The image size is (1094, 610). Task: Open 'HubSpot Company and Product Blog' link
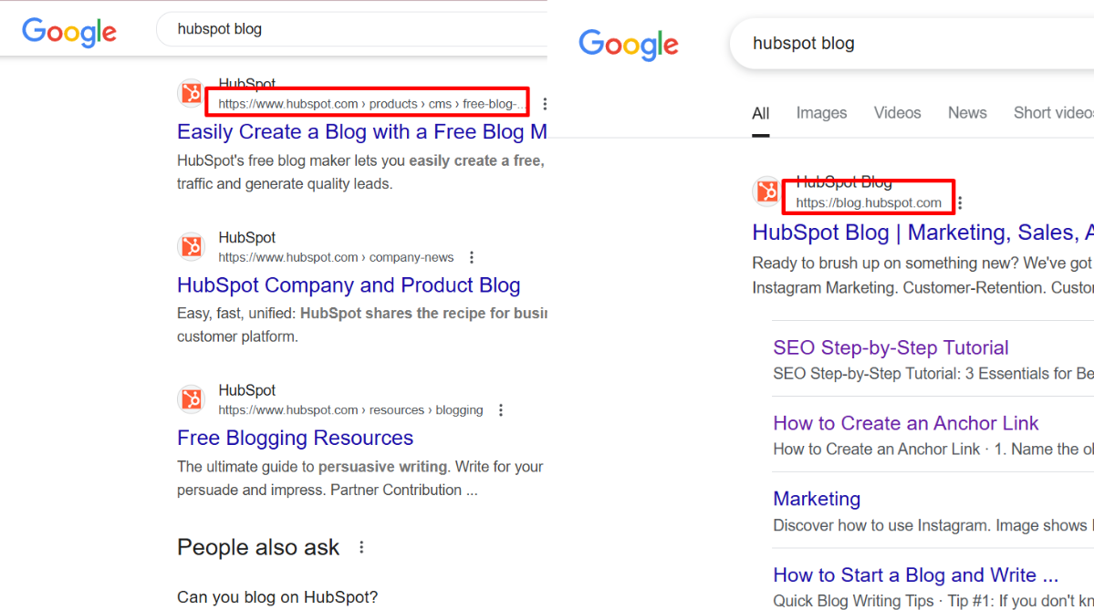pos(349,285)
